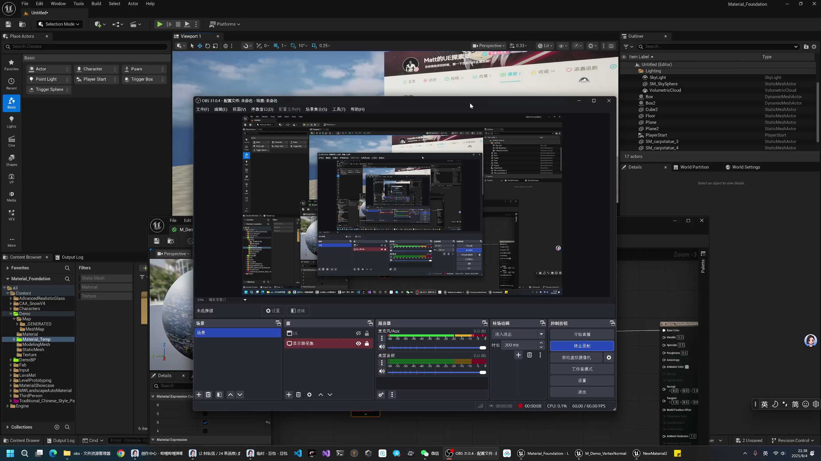Choose the translate gizmo tool in viewport
The image size is (821, 461).
(x=200, y=46)
